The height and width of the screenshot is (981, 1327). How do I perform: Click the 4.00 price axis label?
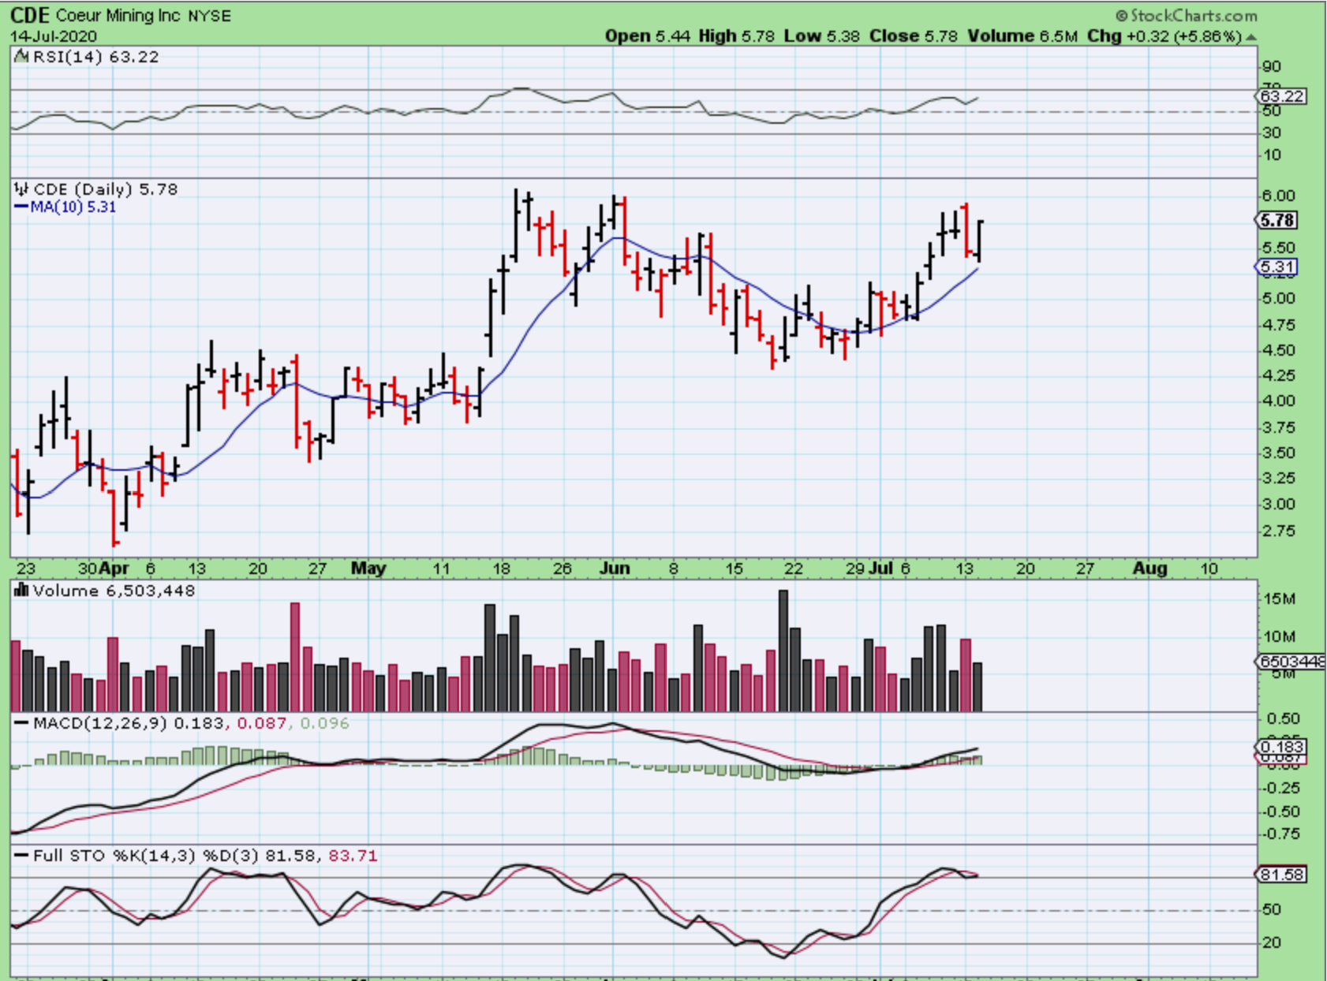coord(1278,401)
